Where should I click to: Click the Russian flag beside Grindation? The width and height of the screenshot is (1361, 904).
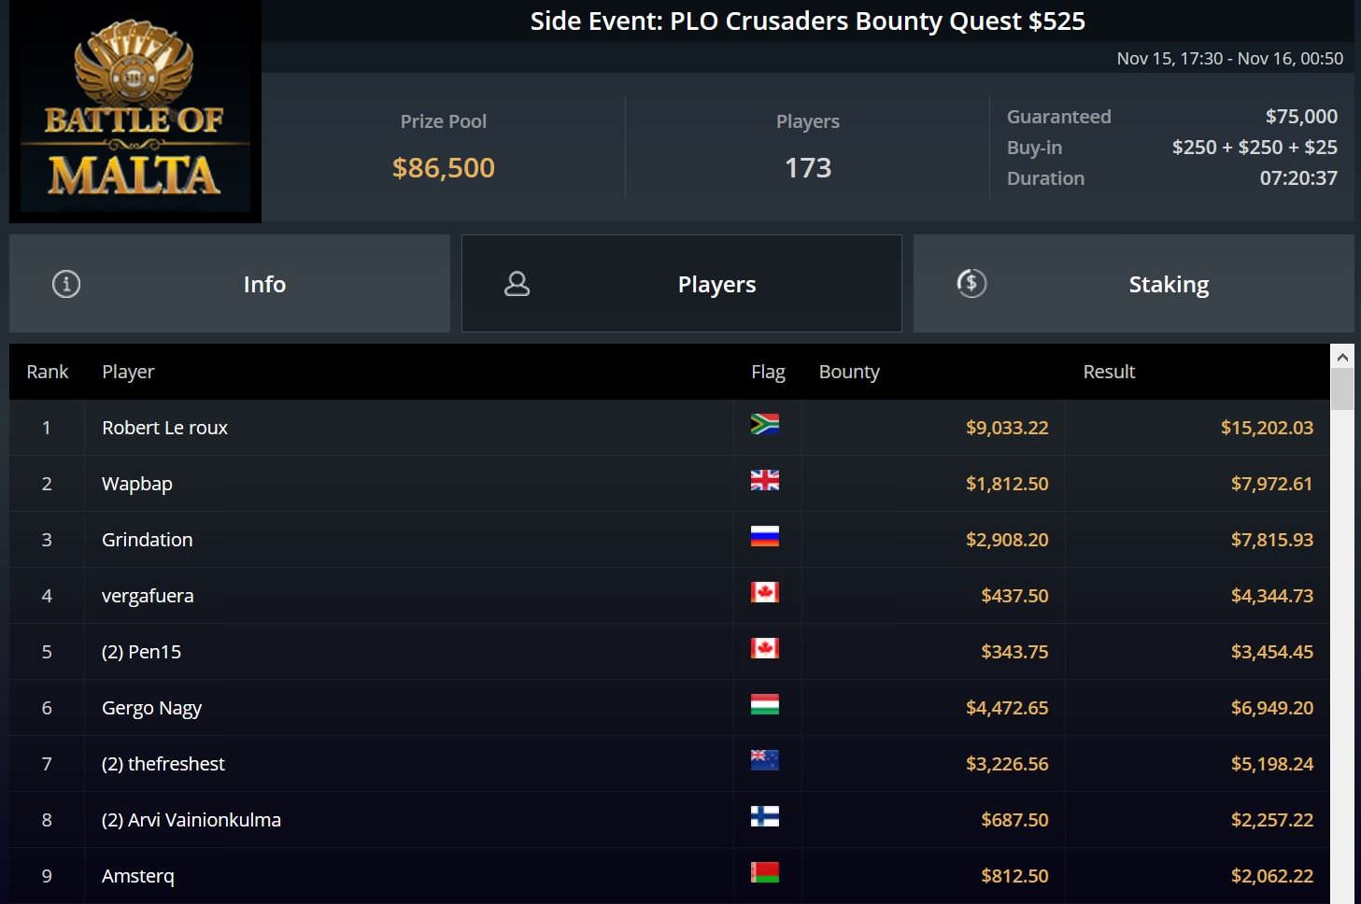click(x=764, y=537)
